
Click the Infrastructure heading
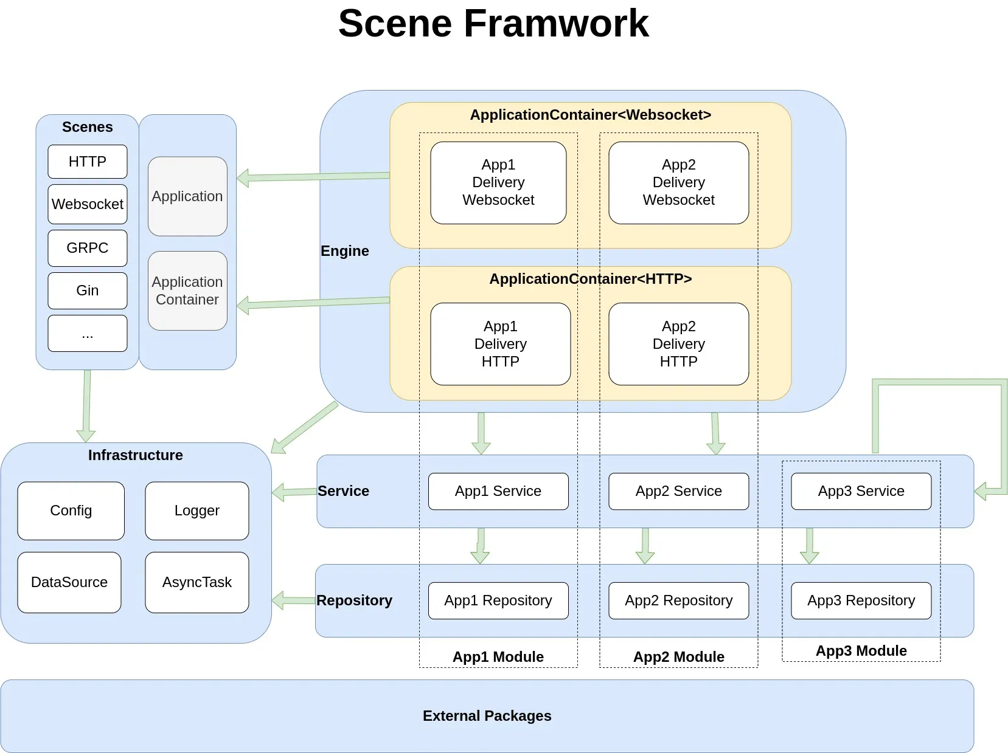coord(136,455)
